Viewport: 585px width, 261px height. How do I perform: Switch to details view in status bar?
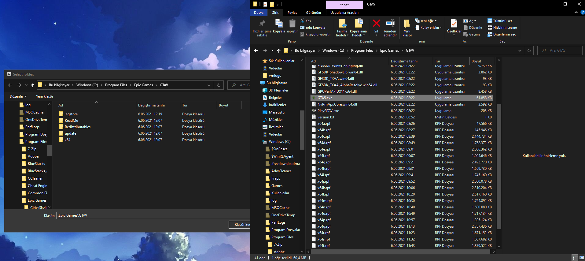574,258
